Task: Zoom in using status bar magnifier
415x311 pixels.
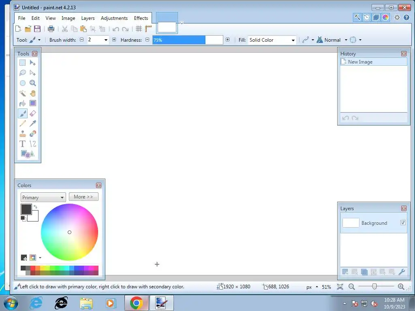Action: coord(401,287)
